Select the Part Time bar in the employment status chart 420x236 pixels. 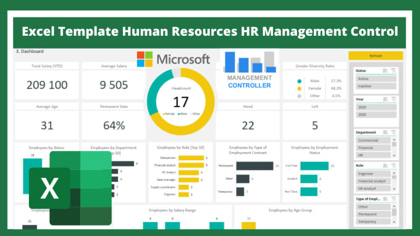click(x=309, y=192)
